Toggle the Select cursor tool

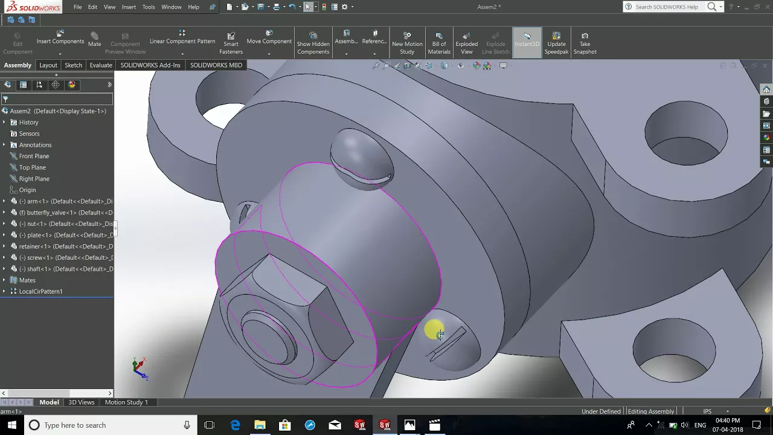(x=308, y=7)
